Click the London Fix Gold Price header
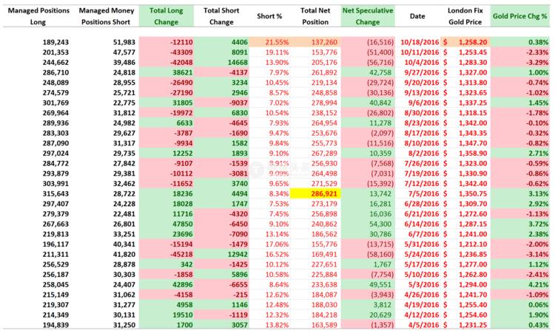Viewport: 555px width, 333px height. (x=466, y=17)
